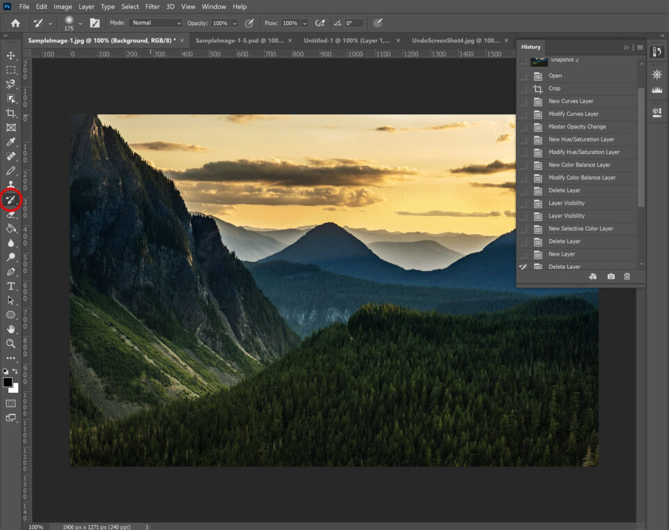Screen dimensions: 669x530
Task: Select the Zoom tool
Action: pyautogui.click(x=10, y=343)
